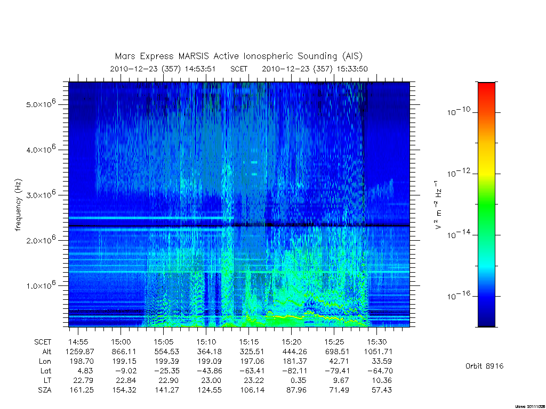The width and height of the screenshot is (546, 409).
Task: Click latitude value 4.83
Action: tap(85, 371)
